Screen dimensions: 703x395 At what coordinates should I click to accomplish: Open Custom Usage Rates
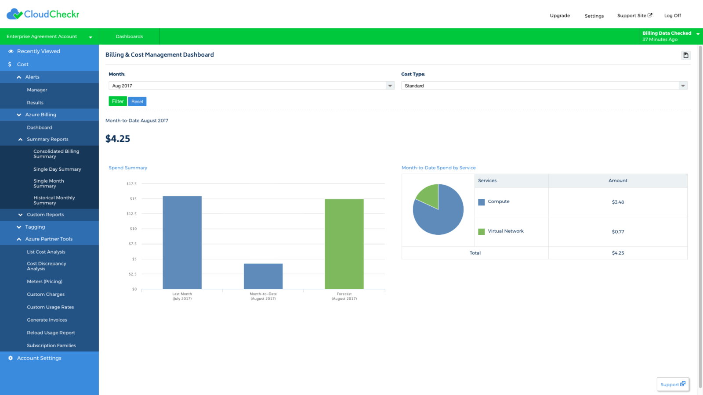(x=51, y=307)
